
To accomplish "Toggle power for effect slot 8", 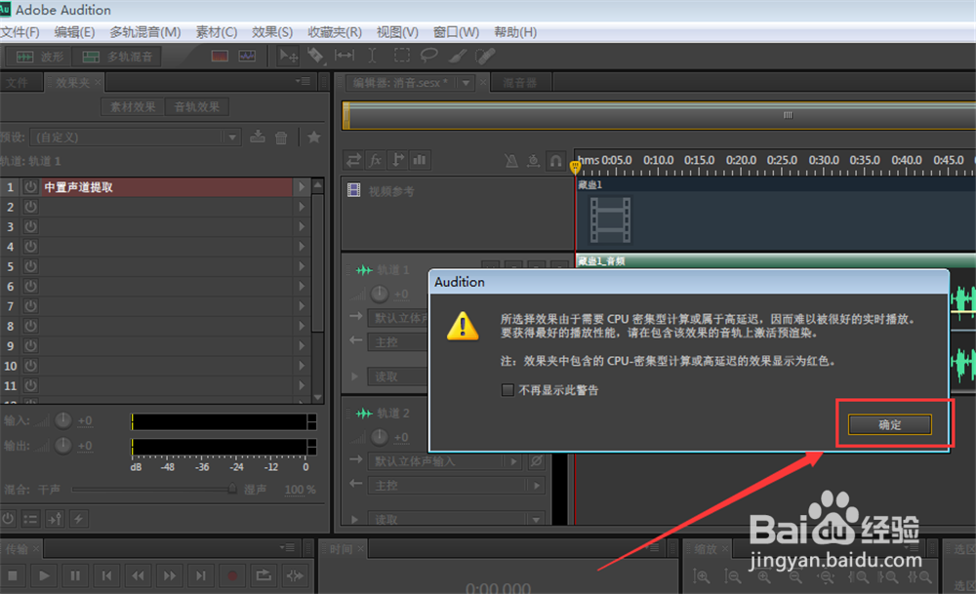I will [30, 327].
